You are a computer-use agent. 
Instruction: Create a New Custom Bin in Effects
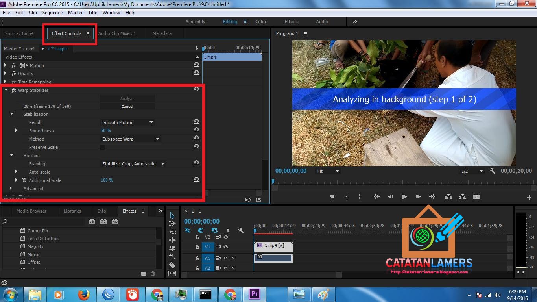[144, 274]
